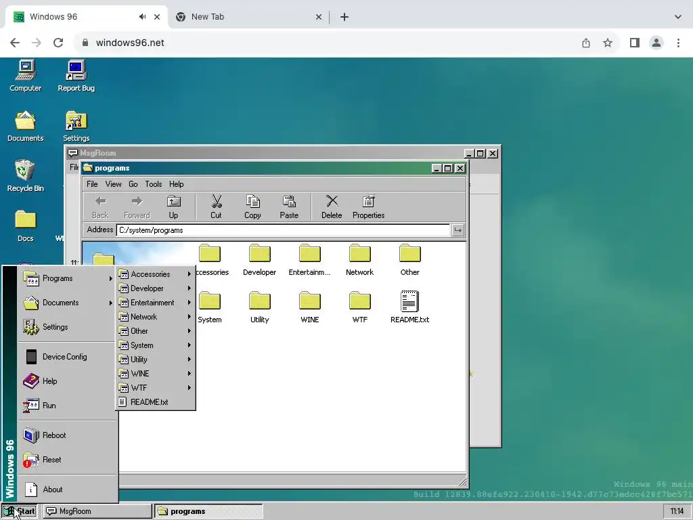Expand the Network submenu

coord(156,317)
